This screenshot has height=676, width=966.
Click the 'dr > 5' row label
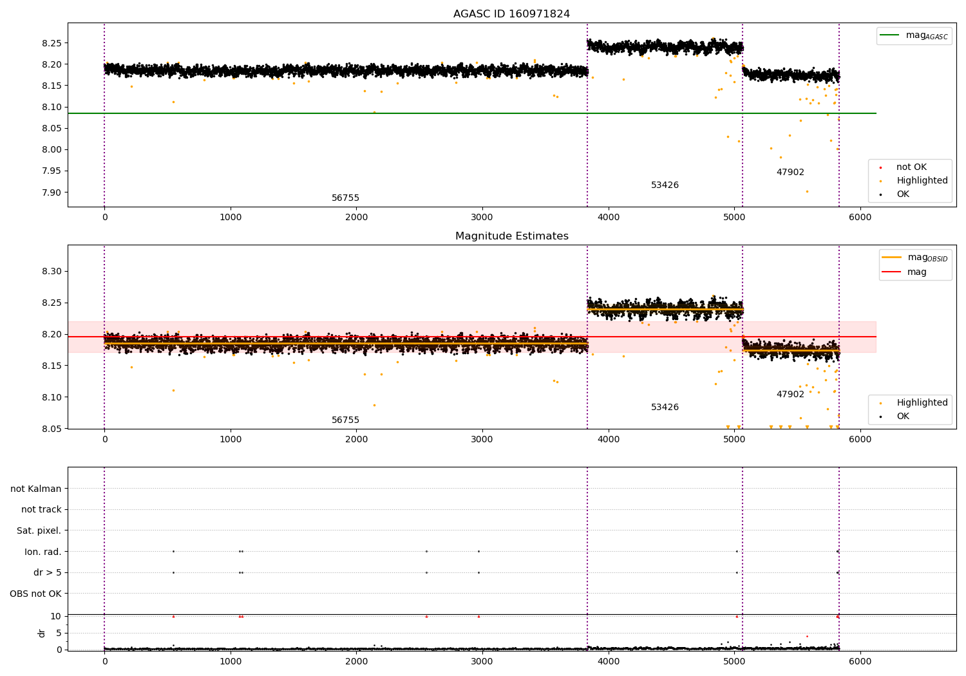coord(48,573)
